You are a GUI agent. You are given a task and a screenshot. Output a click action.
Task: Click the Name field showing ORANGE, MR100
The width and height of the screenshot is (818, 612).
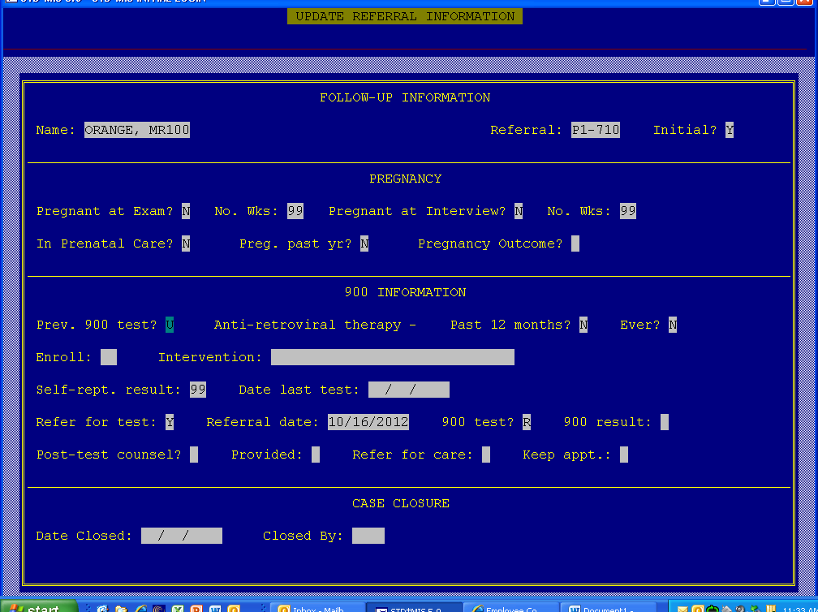pyautogui.click(x=136, y=130)
